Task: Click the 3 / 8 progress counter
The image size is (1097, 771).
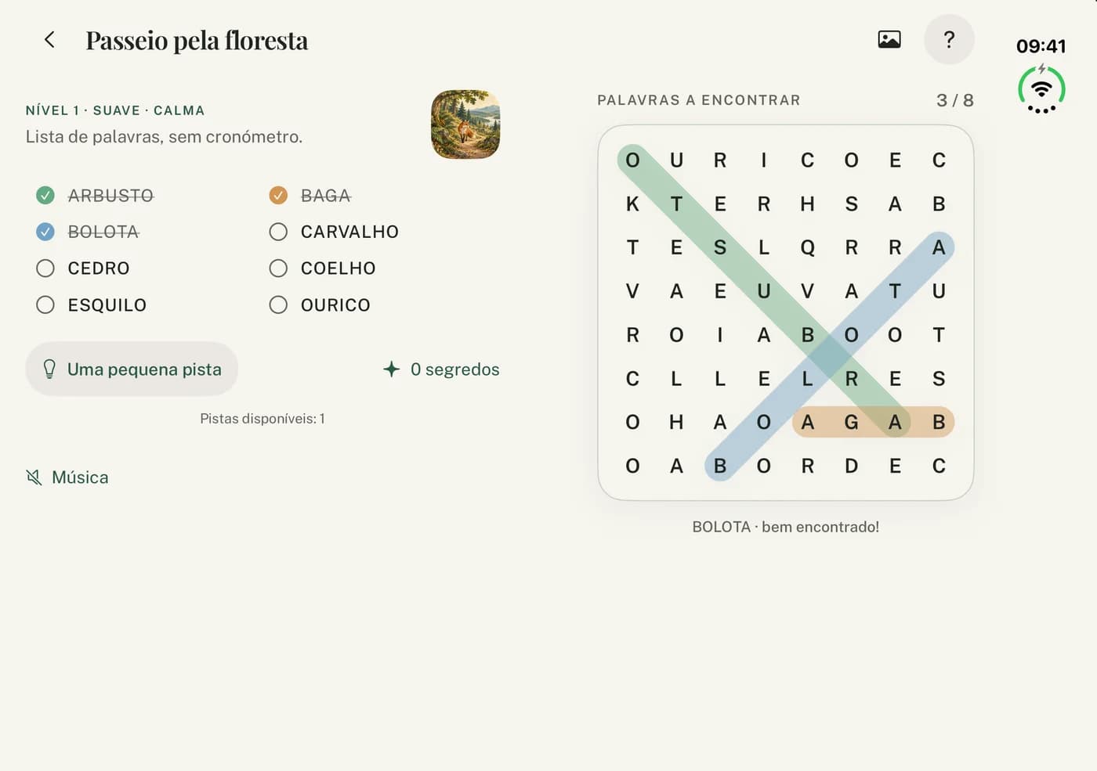Action: [955, 100]
